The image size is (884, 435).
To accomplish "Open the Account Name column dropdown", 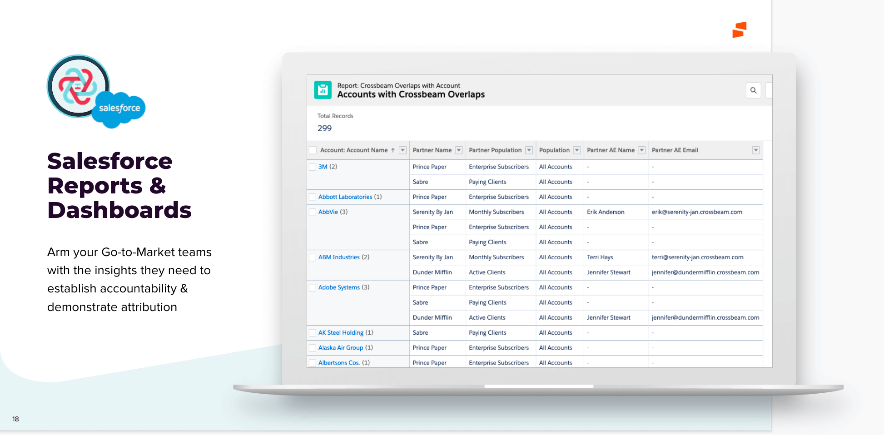I will click(402, 150).
